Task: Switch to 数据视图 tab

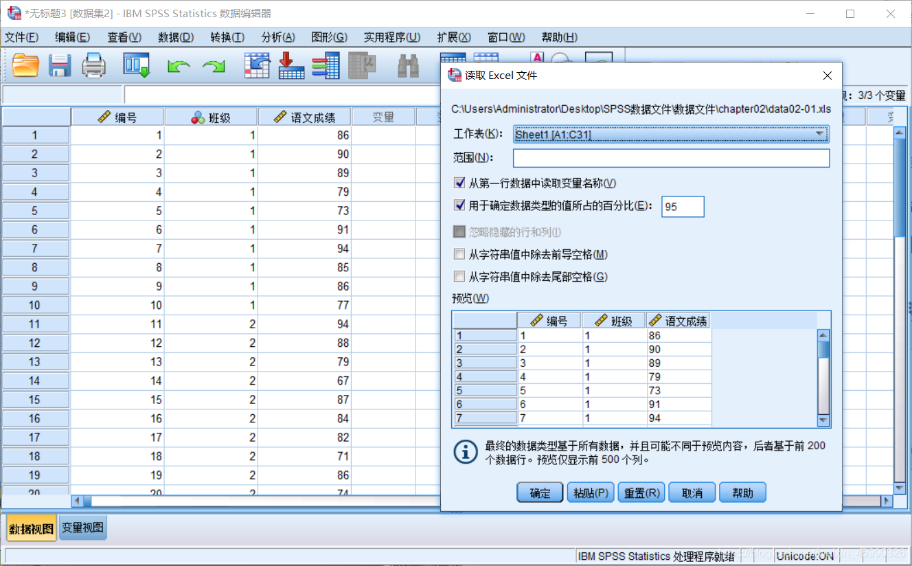Action: click(32, 528)
